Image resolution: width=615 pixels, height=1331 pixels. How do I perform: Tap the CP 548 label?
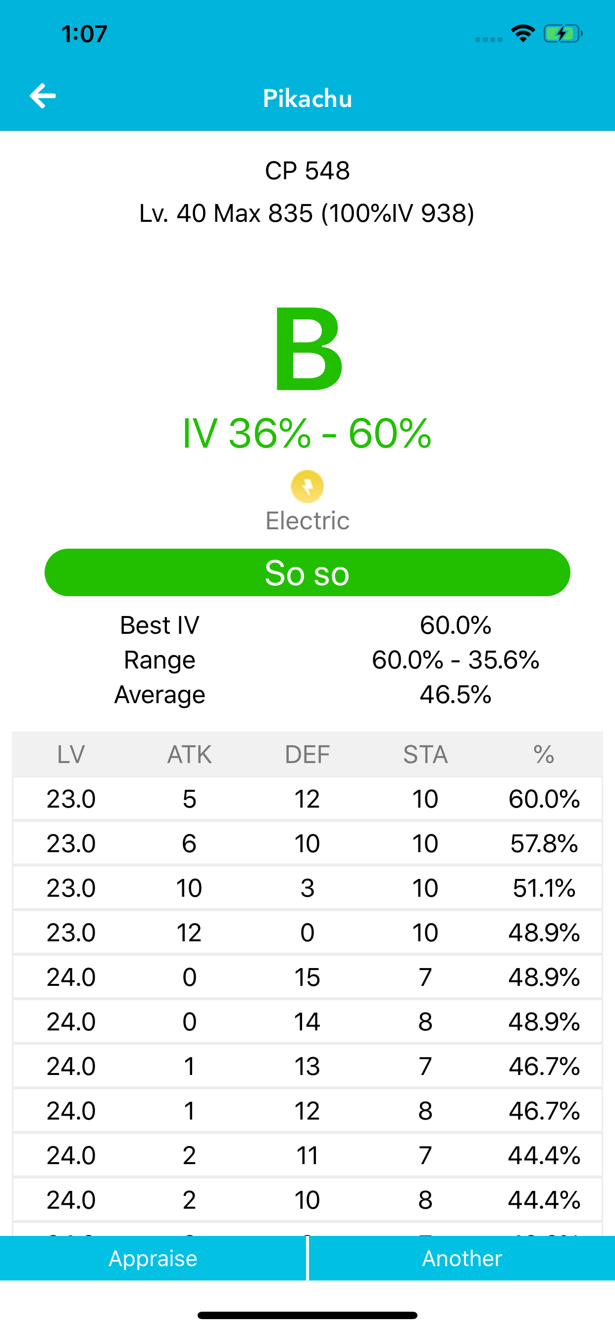pos(307,170)
